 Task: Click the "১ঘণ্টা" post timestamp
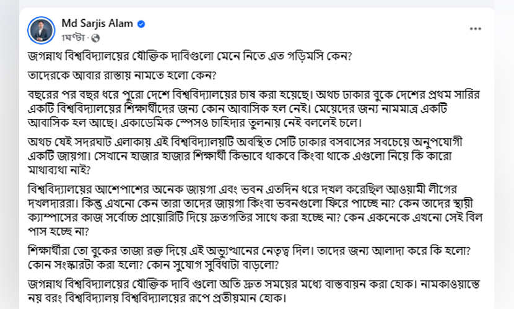73,38
